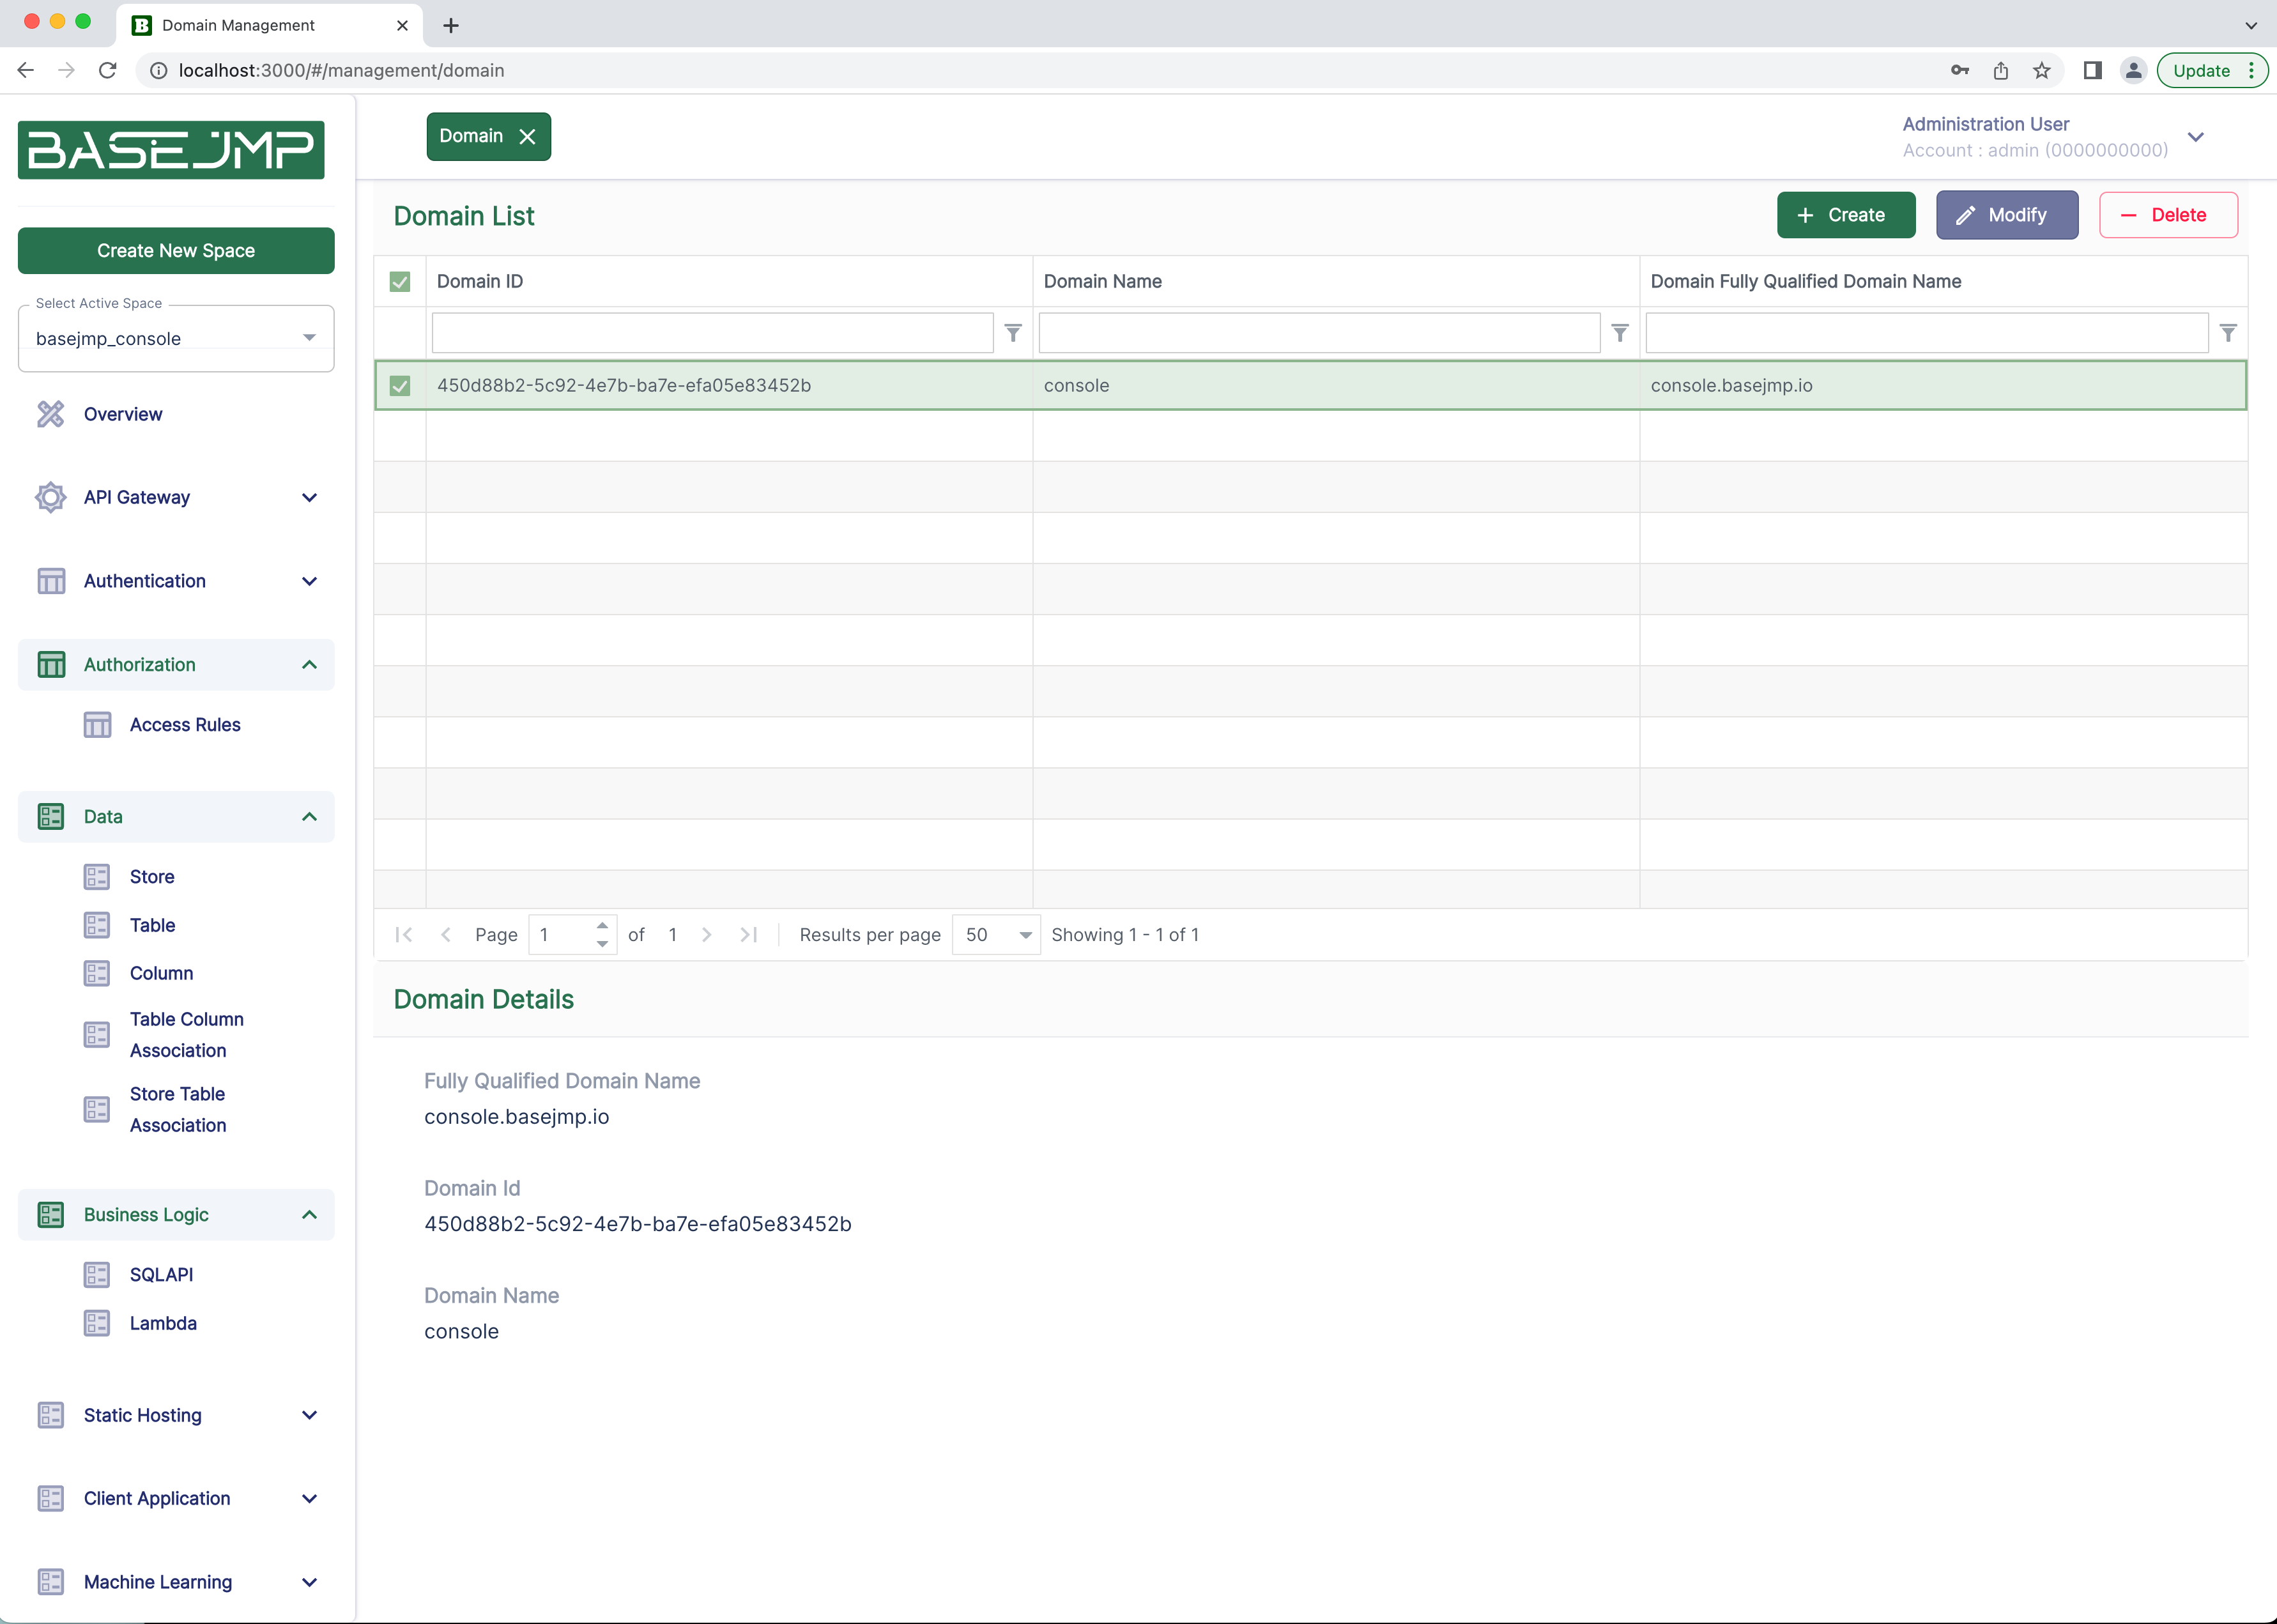
Task: Click the Domain Name column filter icon
Action: (x=1620, y=333)
